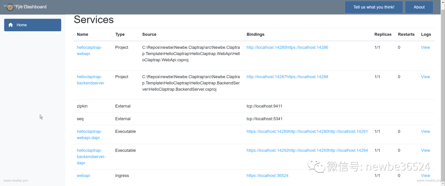The height and width of the screenshot is (186, 445).
Task: Open ingress binding https://localhost:36524
Action: pyautogui.click(x=267, y=176)
